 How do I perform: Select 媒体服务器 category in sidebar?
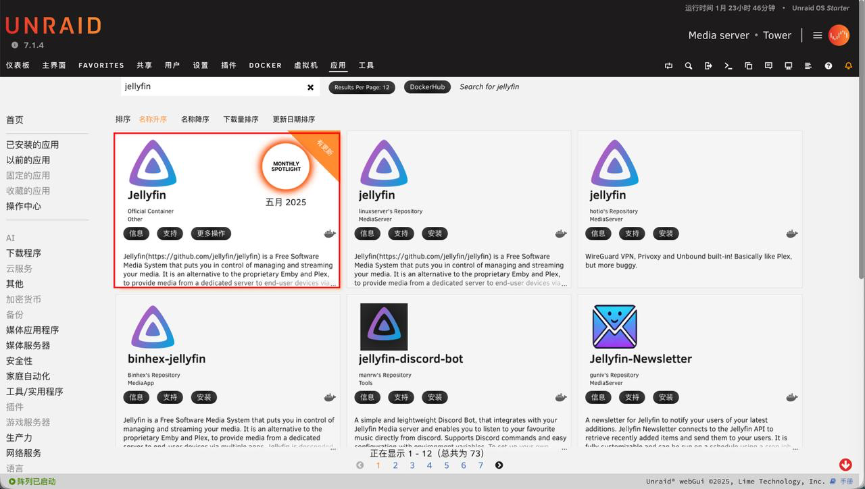(28, 345)
